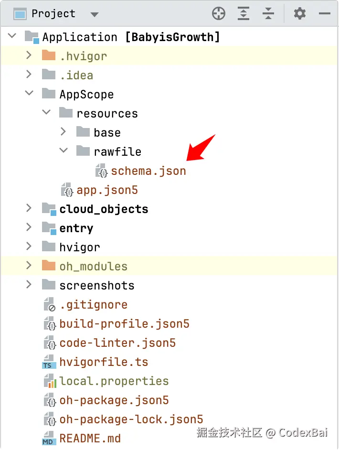This screenshot has width=339, height=450.
Task: Click the hvigorfile.ts TypeScript file icon
Action: click(x=49, y=362)
